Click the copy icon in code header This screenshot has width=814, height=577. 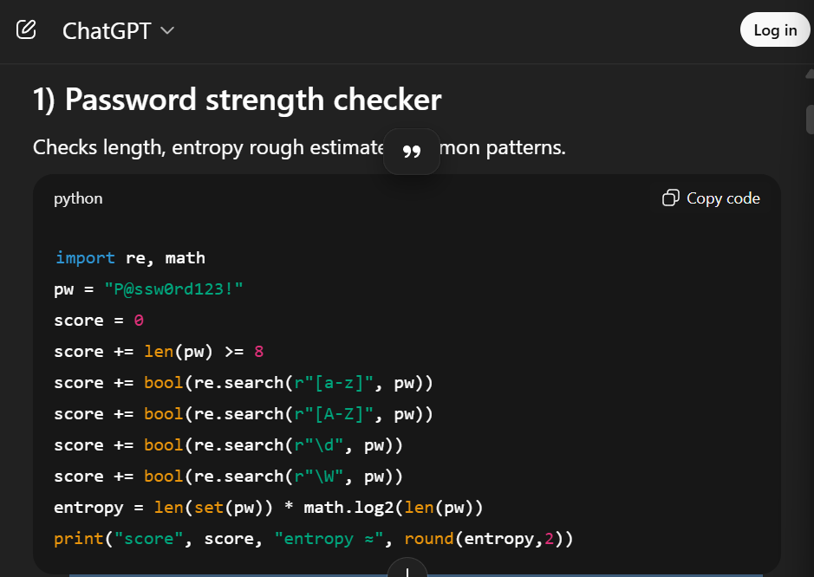coord(670,198)
